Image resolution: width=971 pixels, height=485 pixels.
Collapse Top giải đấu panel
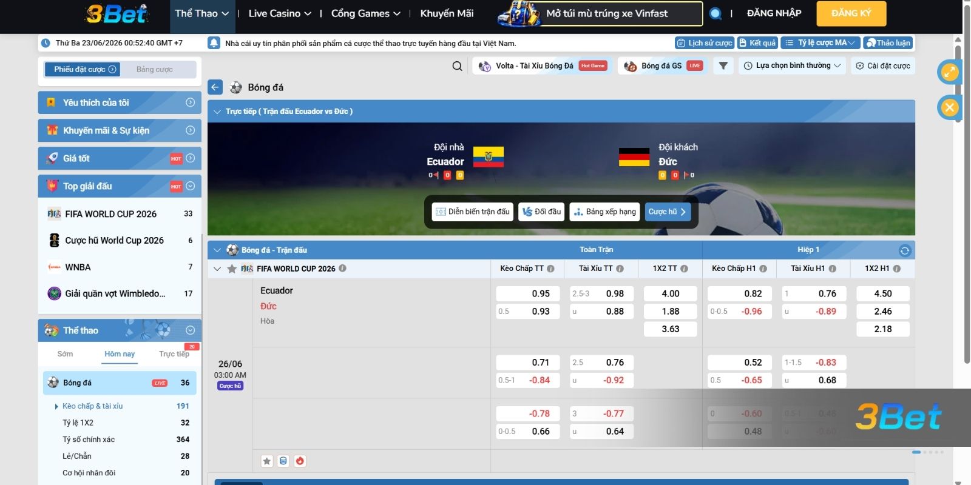(190, 186)
